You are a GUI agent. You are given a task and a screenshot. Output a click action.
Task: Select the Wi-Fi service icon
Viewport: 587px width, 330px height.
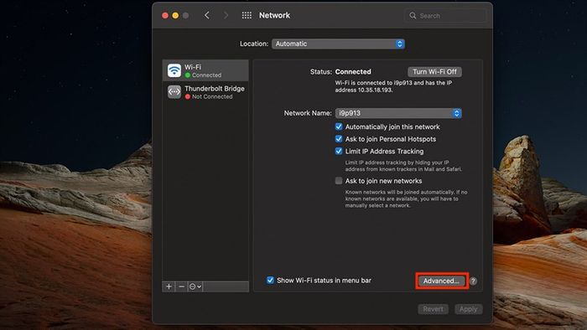point(174,70)
